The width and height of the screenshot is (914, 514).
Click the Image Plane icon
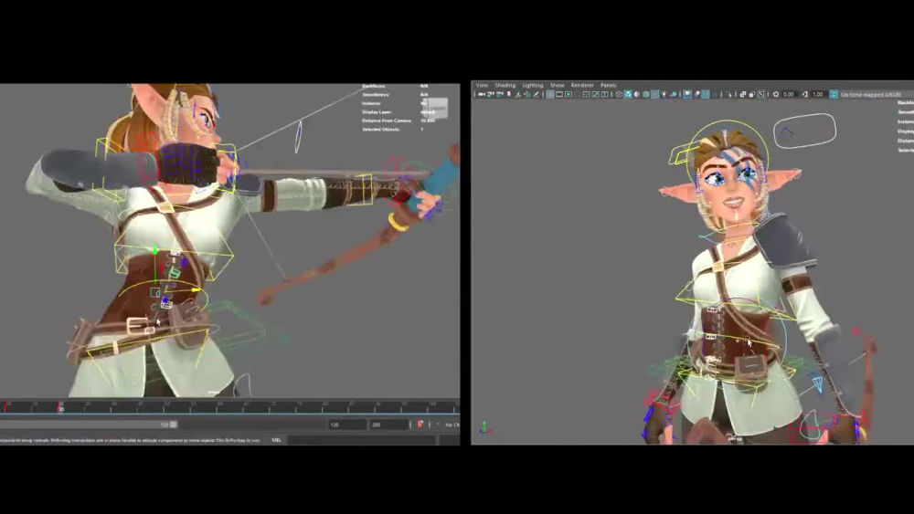(x=517, y=94)
